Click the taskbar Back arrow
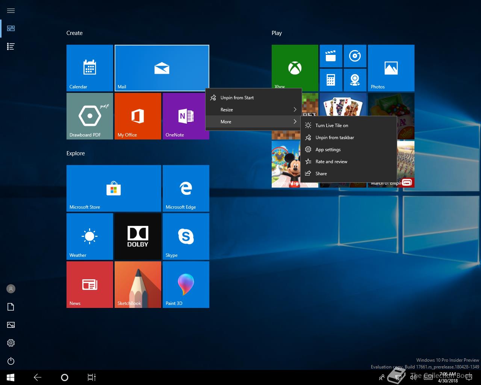 38,377
